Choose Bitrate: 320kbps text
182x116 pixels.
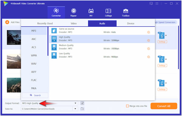[111, 40]
